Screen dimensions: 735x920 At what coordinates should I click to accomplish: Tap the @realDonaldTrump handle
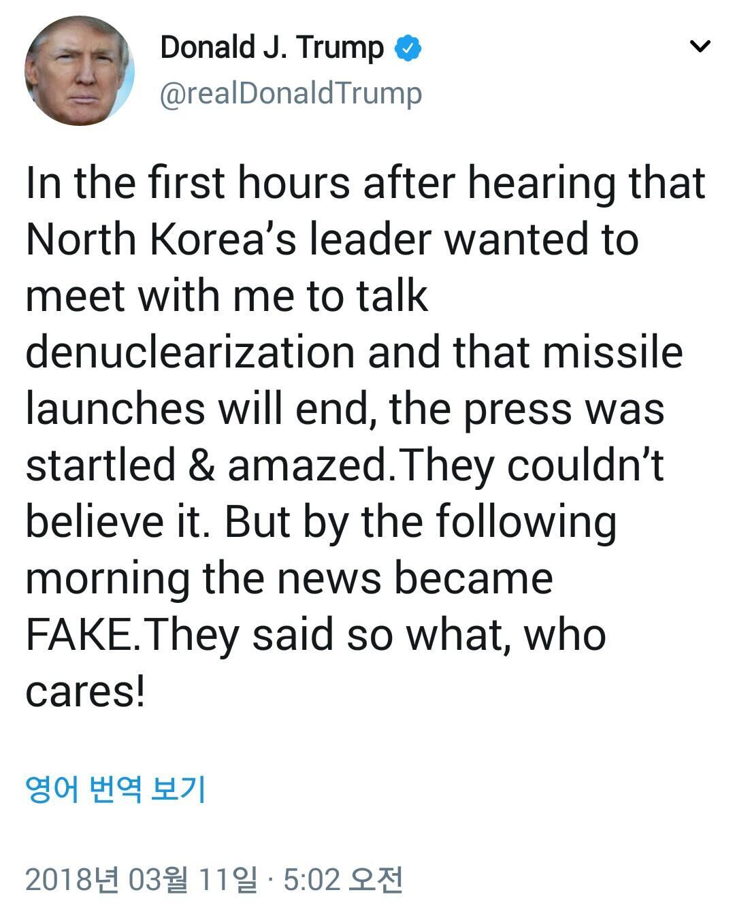click(x=291, y=93)
